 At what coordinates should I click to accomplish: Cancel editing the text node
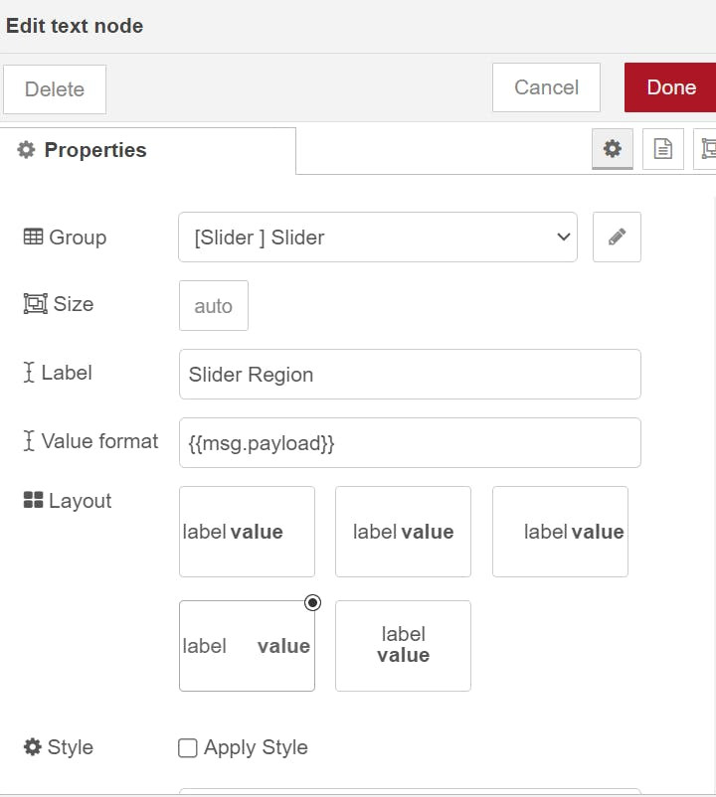(546, 87)
